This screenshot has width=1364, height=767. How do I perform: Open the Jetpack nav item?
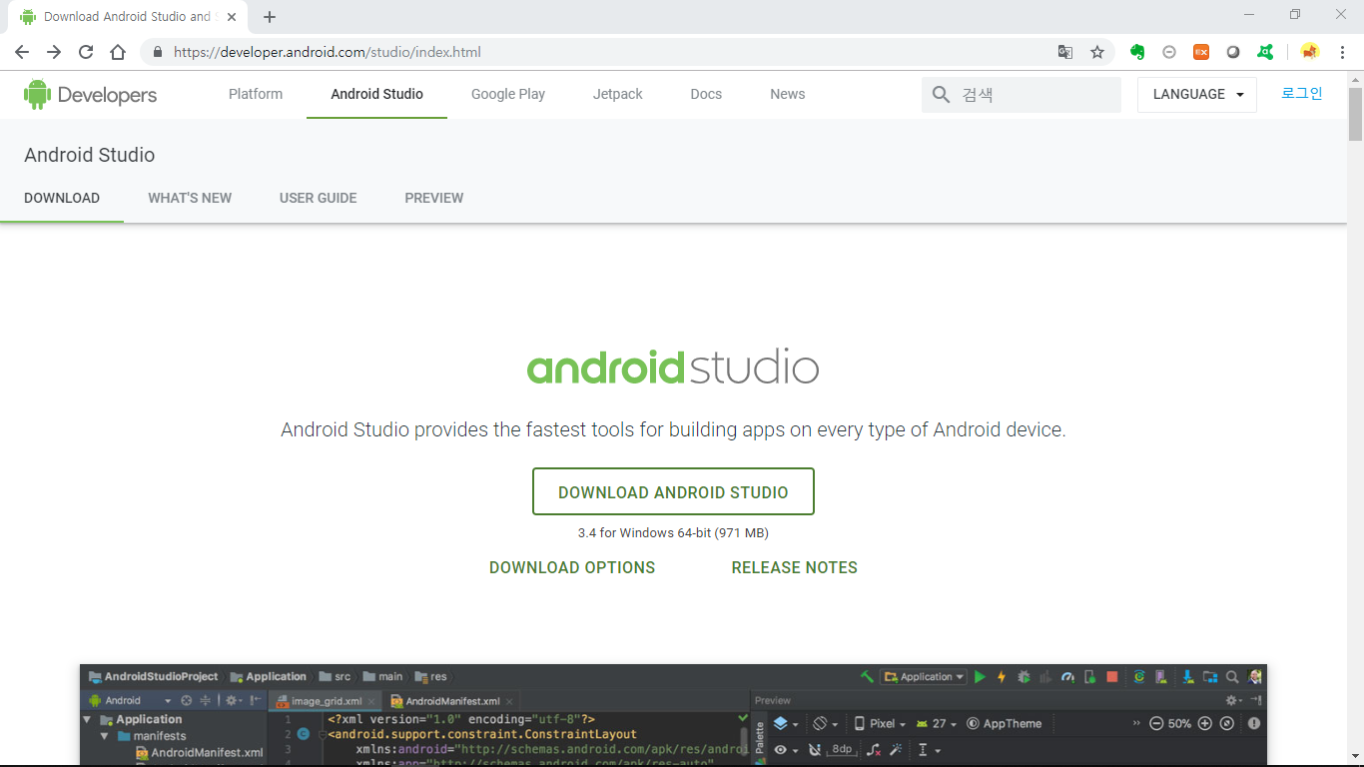coord(618,94)
